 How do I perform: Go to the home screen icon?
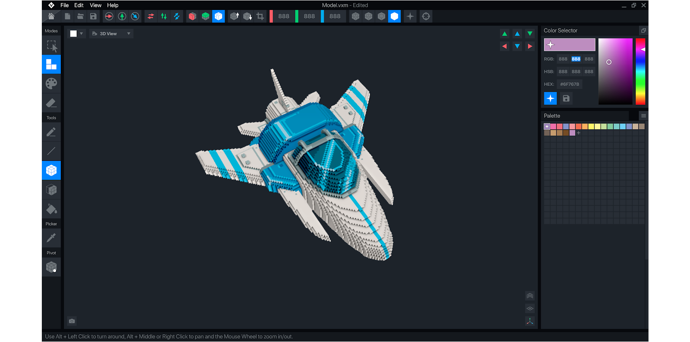(x=51, y=16)
